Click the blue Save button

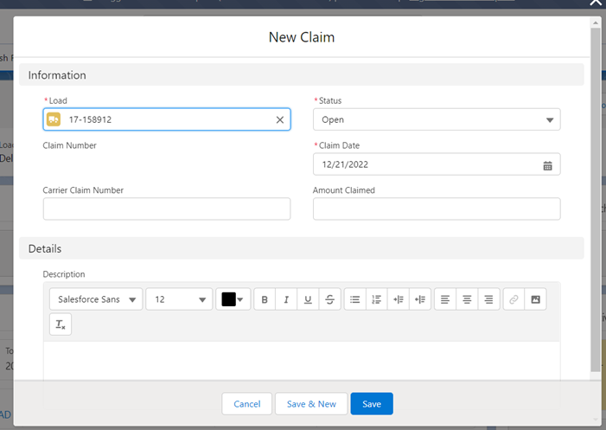tap(372, 404)
